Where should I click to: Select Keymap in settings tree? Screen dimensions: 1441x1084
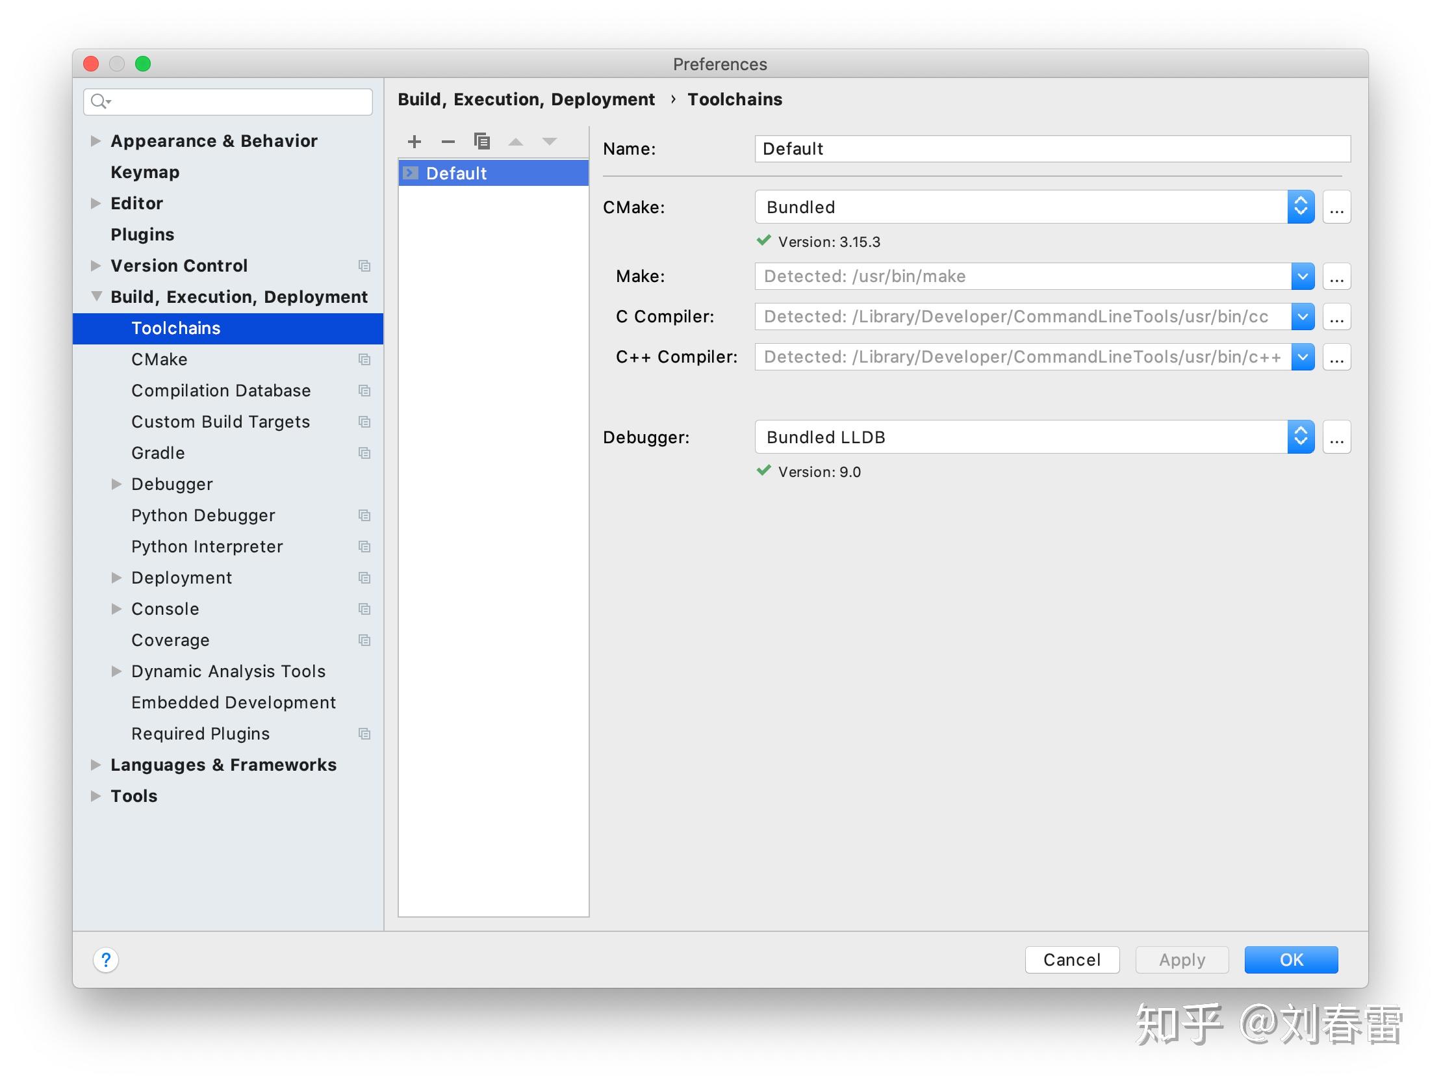[x=145, y=172]
